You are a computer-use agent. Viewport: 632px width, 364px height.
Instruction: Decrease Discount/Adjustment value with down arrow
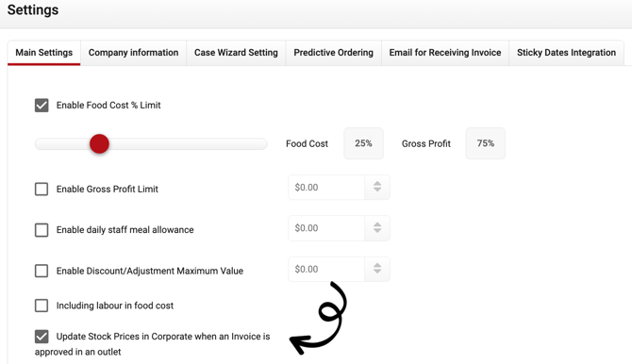377,272
